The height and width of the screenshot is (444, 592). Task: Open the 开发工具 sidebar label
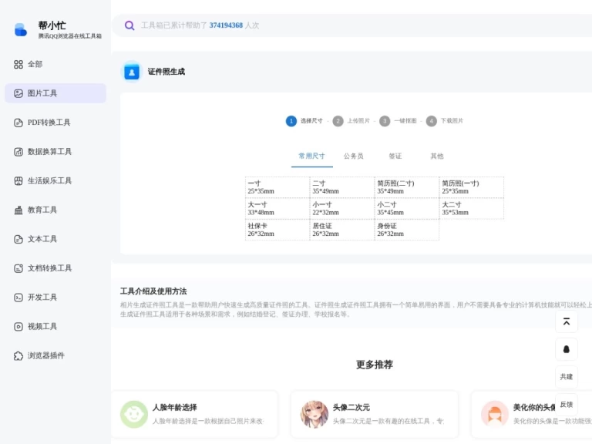point(42,297)
